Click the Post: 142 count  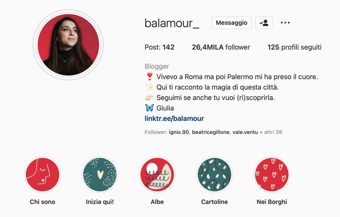tap(160, 47)
